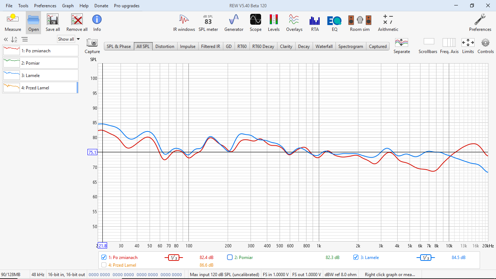Click the red Po zmianach smoothing swatch
Image resolution: width=496 pixels, height=279 pixels.
pos(174,258)
